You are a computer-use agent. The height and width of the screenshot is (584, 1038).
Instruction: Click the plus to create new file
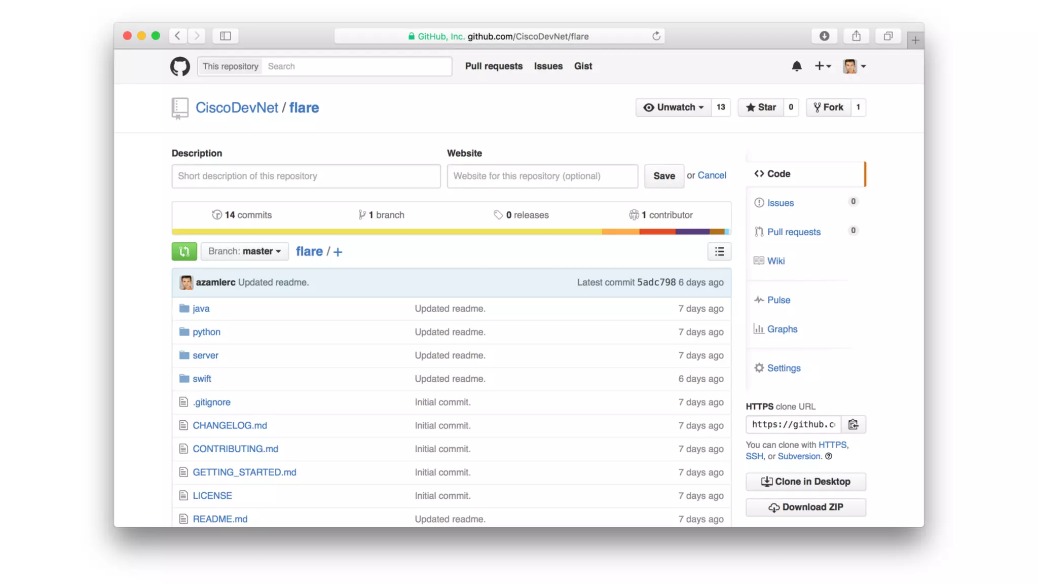pyautogui.click(x=338, y=252)
